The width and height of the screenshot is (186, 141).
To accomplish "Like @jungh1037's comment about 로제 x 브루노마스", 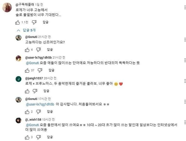I will pyautogui.click(x=27, y=91).
